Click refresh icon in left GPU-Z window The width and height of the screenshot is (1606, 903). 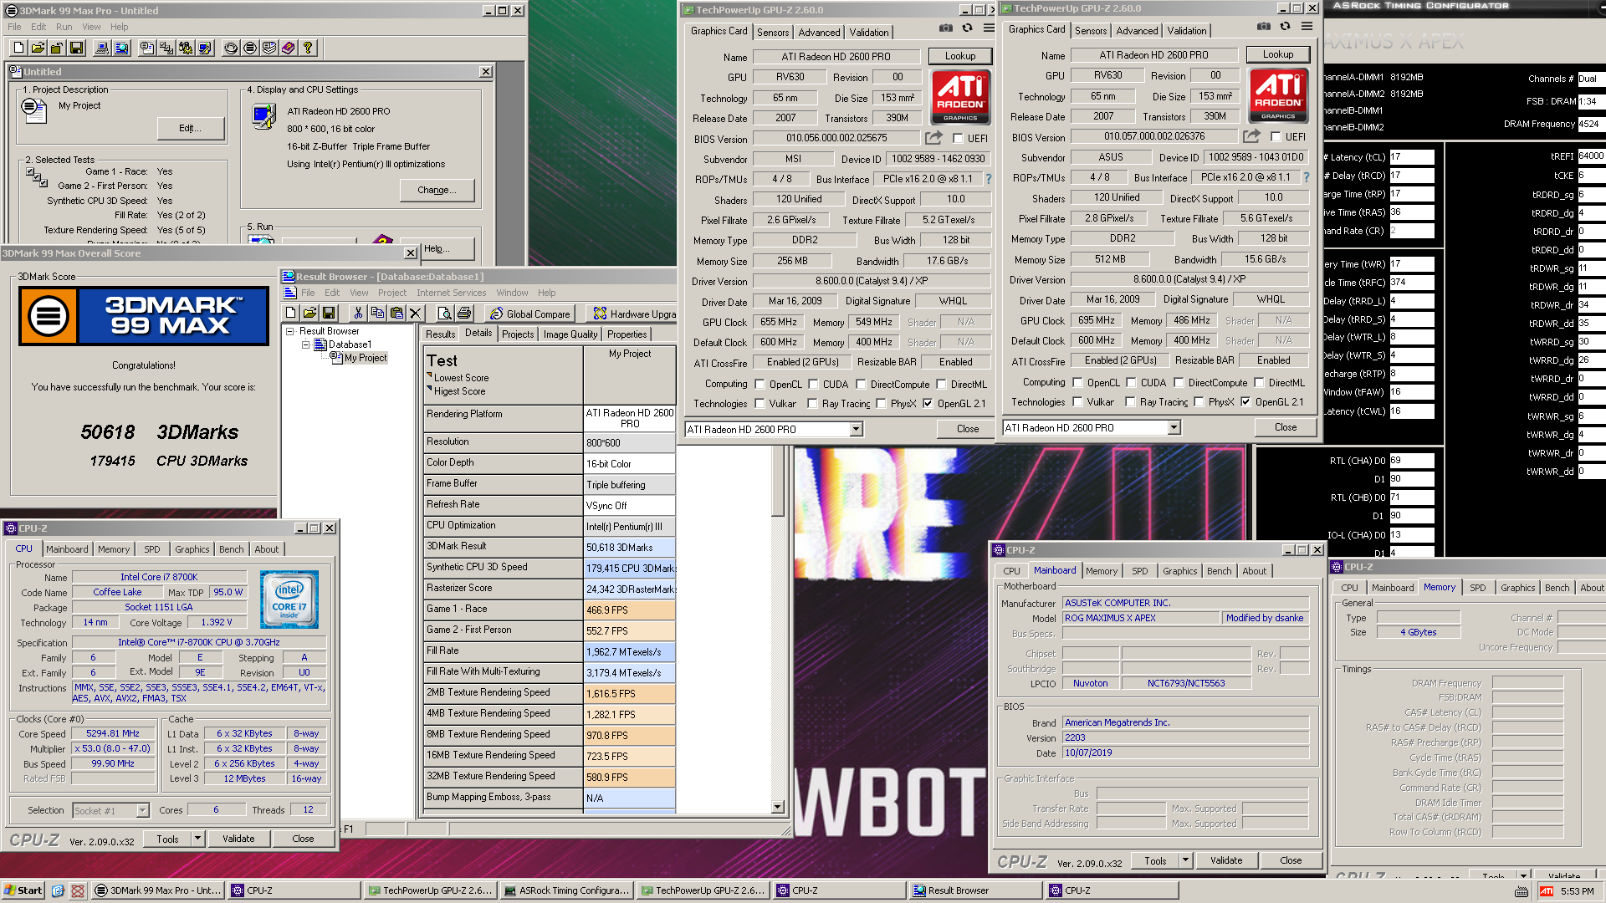[x=967, y=28]
